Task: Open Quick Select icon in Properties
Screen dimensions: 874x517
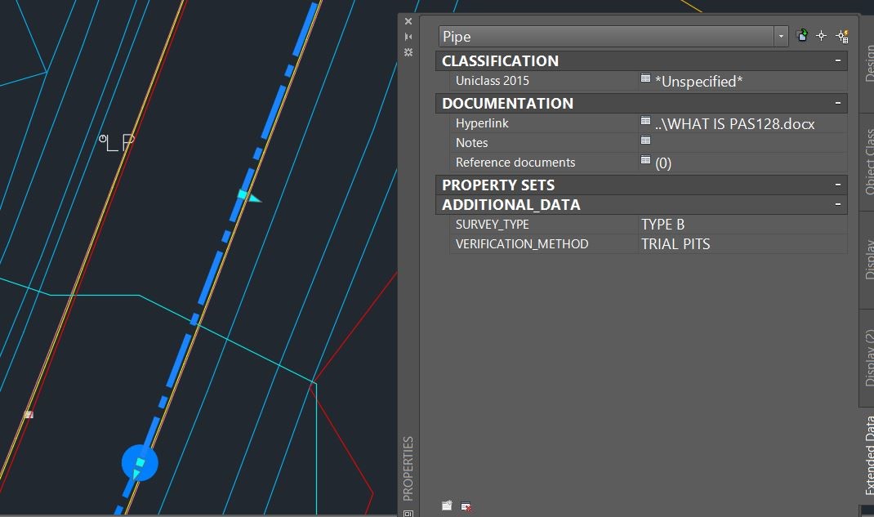Action: click(x=841, y=36)
